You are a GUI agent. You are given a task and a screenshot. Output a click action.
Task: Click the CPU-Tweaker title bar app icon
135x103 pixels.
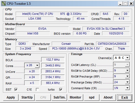coord(4,3)
